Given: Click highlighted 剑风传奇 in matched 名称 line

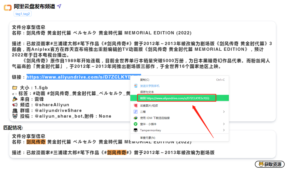Looking at the screenshot, I should [36, 142].
